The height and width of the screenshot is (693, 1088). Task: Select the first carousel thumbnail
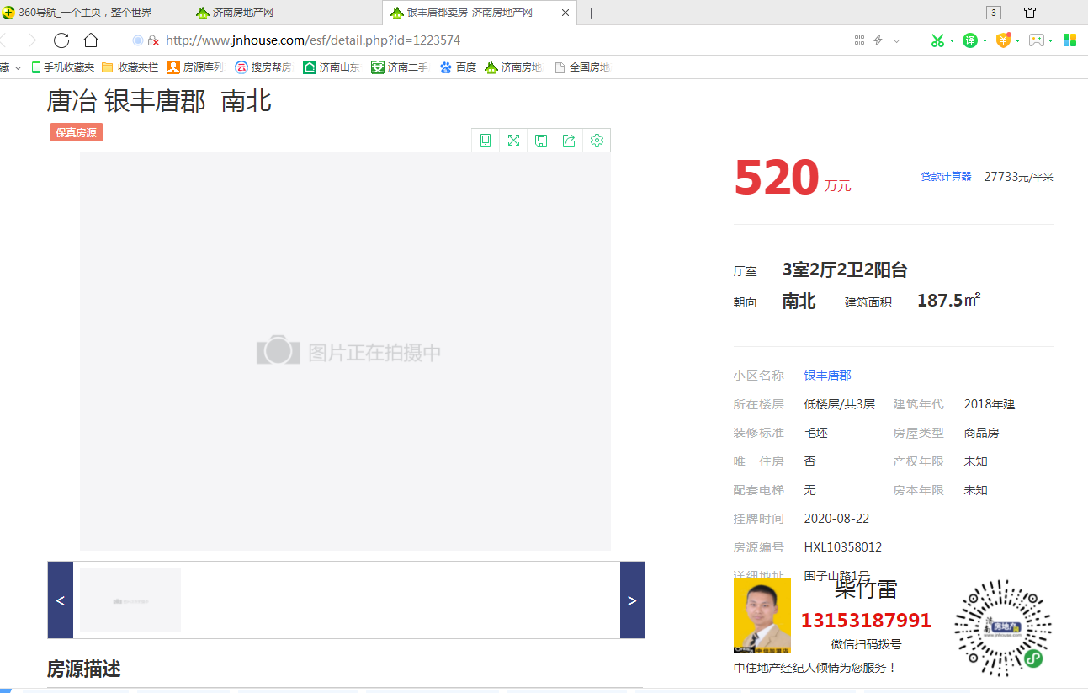click(130, 600)
